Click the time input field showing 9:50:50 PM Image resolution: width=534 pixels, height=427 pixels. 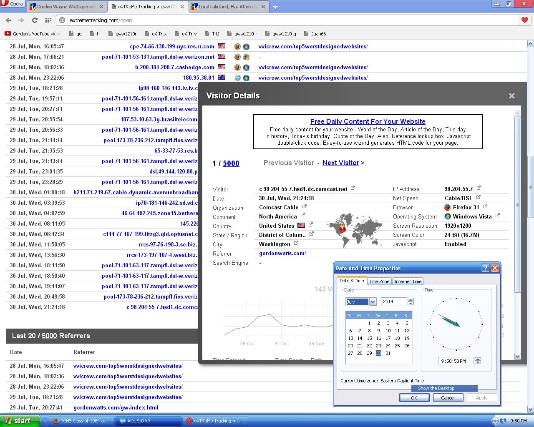pos(456,361)
